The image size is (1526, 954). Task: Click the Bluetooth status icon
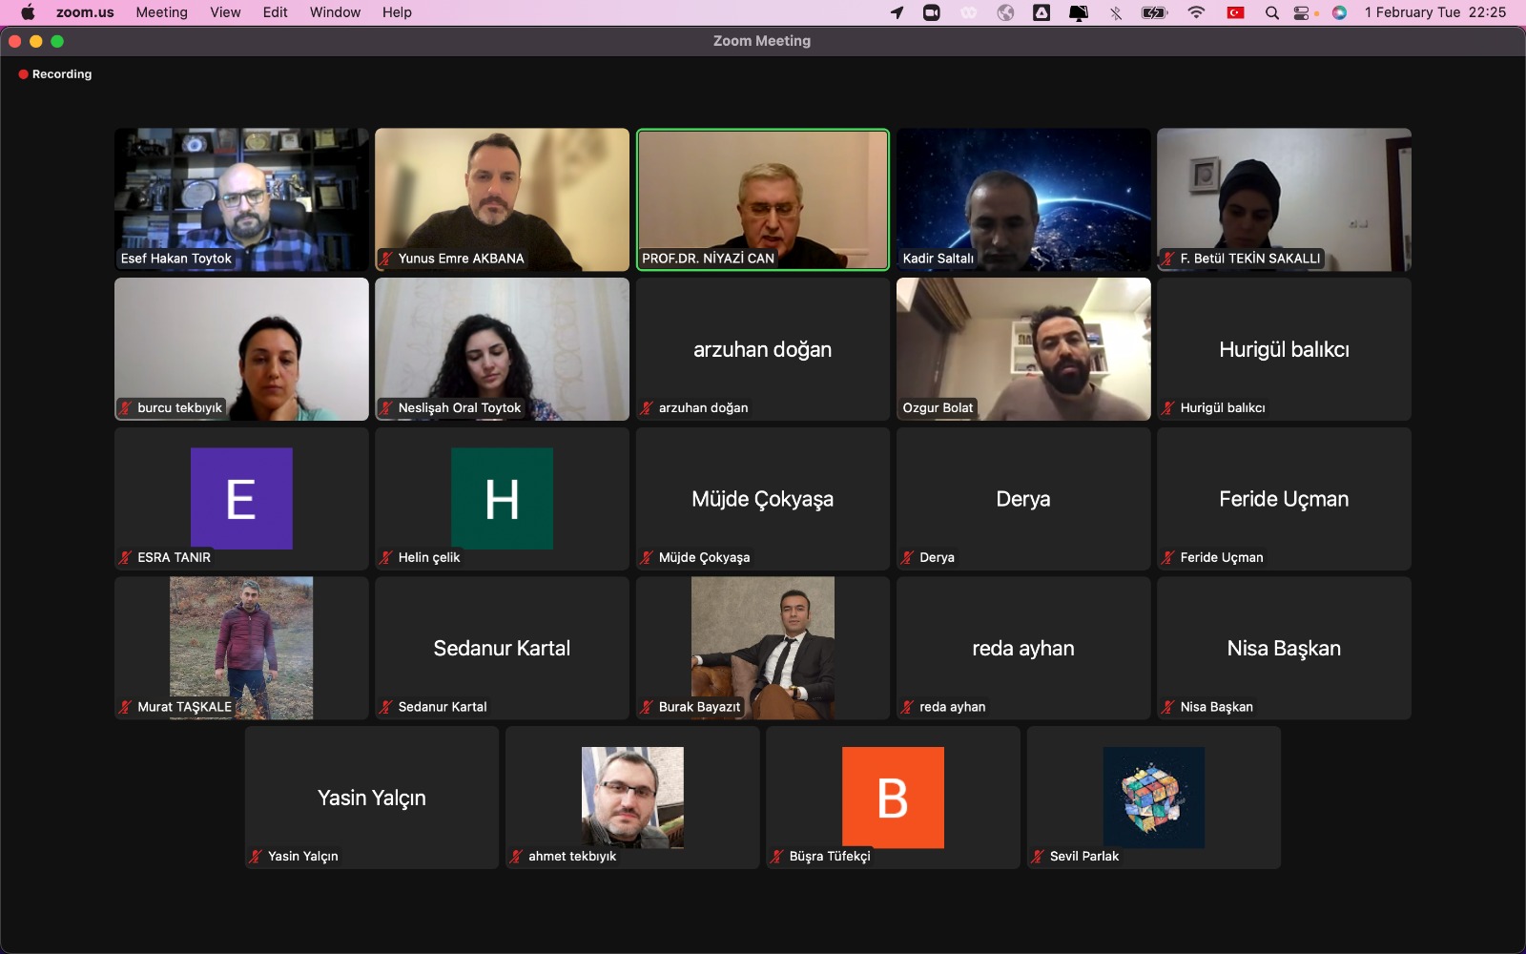point(1115,12)
